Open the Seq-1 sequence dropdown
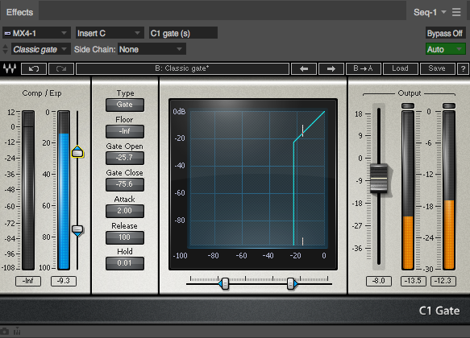This screenshot has height=338, width=470. pyautogui.click(x=430, y=12)
